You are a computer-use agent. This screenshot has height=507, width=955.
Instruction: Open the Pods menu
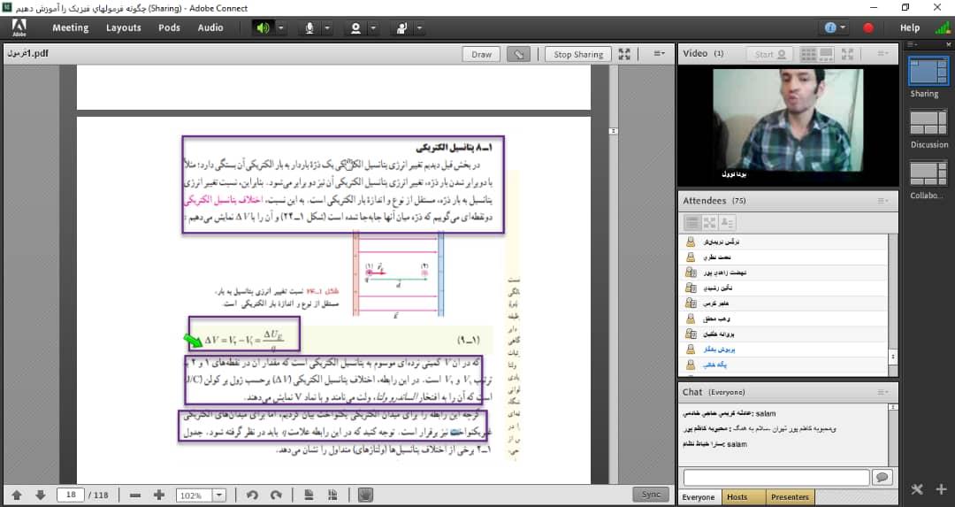tap(169, 27)
